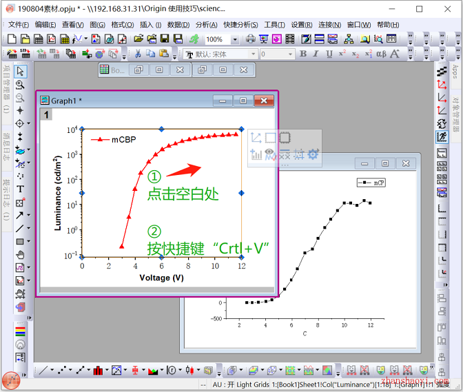Expand Scatter plot type dropdown arrow

pyautogui.click(x=70, y=370)
